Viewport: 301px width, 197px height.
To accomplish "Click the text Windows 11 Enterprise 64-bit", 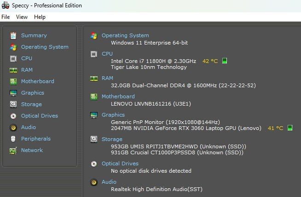I will (149, 43).
